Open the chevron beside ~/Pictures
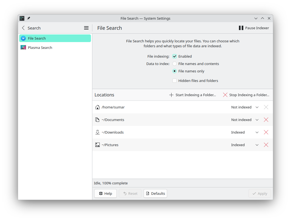 (257, 145)
